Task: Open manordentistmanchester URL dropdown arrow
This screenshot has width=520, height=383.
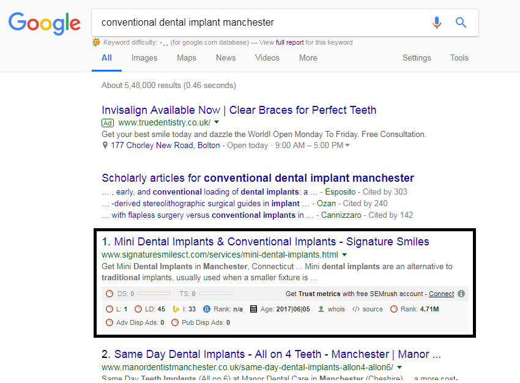Action: pos(399,367)
